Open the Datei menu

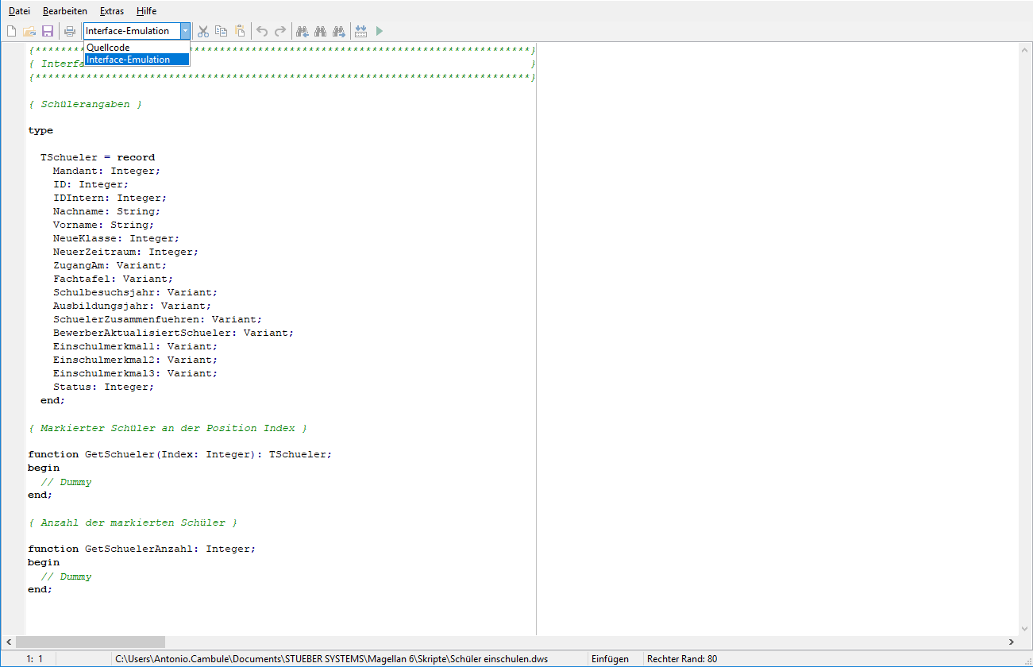tap(19, 11)
